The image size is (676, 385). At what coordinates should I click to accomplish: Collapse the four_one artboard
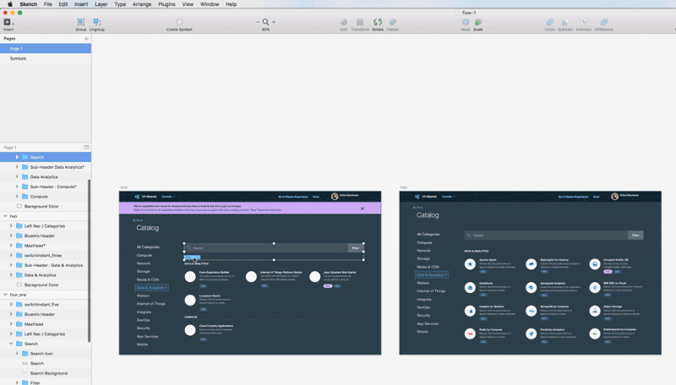point(5,295)
